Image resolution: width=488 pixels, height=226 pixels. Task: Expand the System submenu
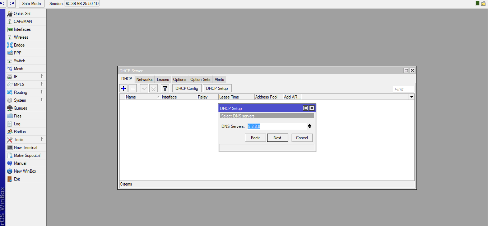pos(26,100)
